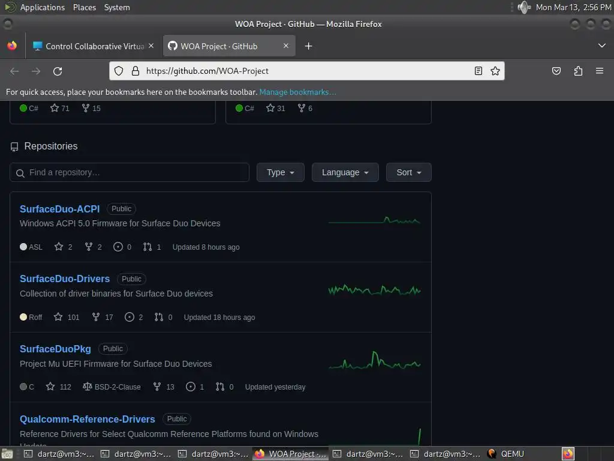The height and width of the screenshot is (461, 614).
Task: Open the System menu
Action: [117, 7]
